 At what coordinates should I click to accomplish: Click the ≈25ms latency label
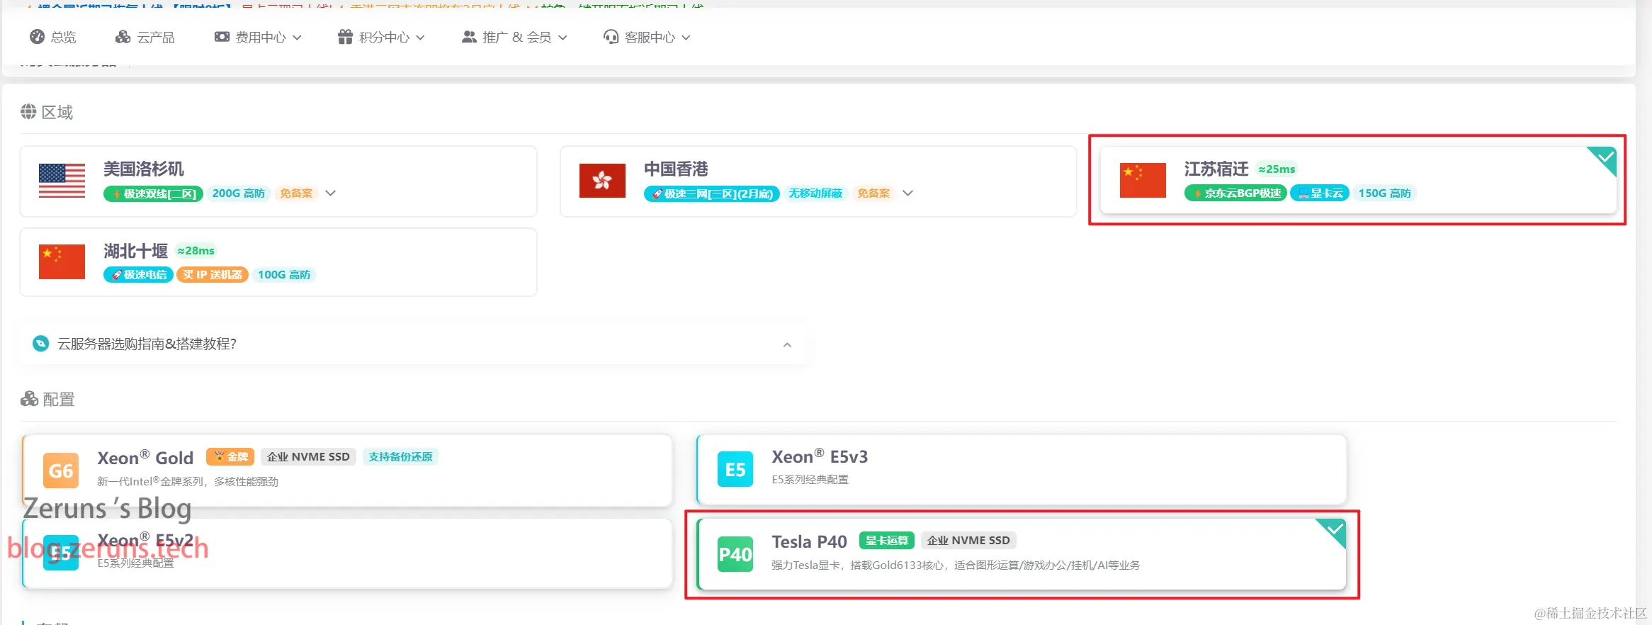pos(1277,169)
